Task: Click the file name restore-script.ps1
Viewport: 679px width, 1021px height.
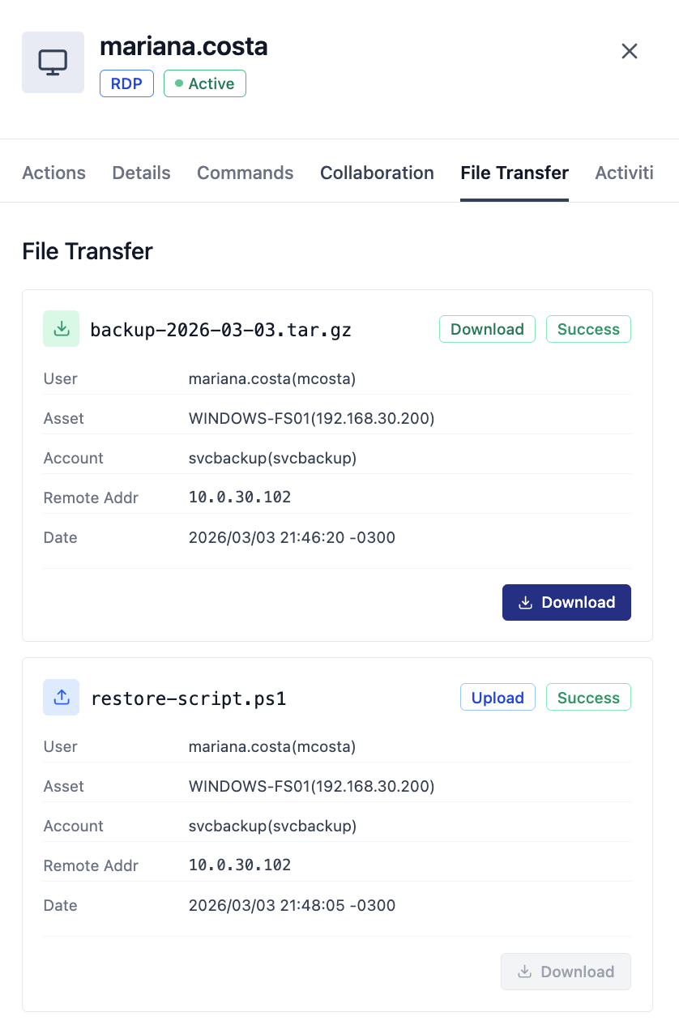Action: tap(188, 698)
